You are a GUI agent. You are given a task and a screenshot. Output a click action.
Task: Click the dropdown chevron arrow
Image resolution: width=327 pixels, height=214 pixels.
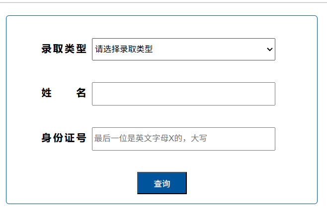click(x=269, y=49)
